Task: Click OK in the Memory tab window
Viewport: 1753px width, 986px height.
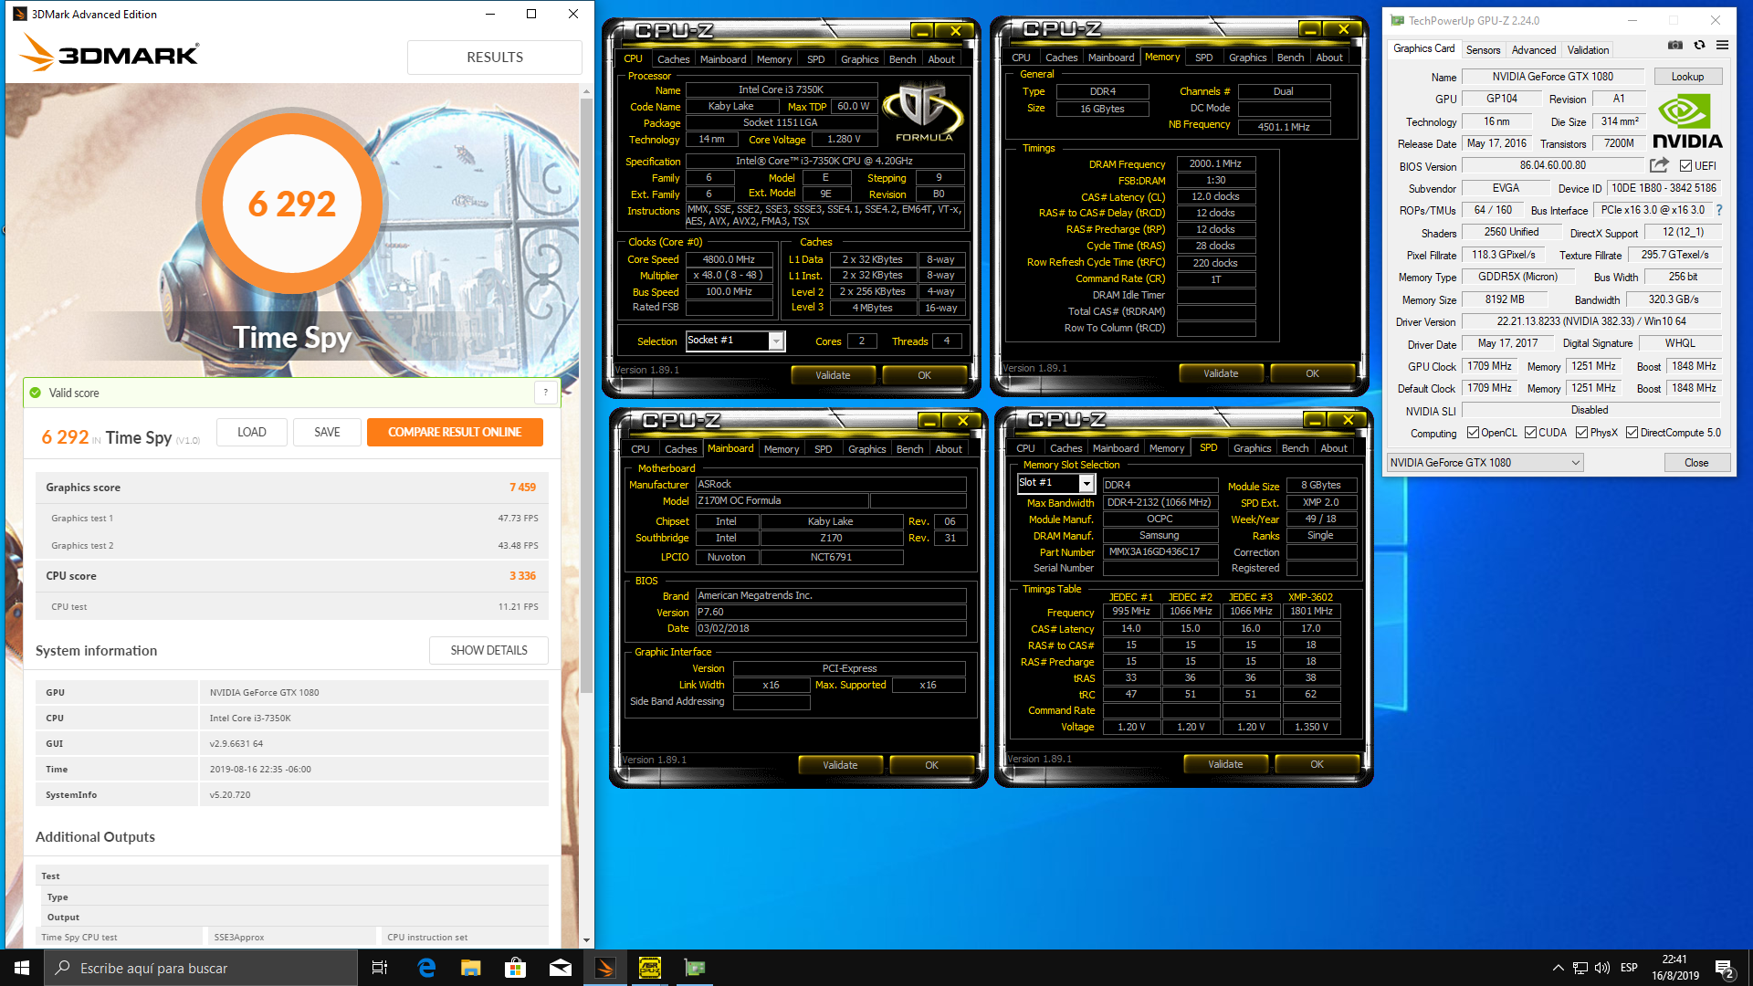Action: [x=1312, y=373]
